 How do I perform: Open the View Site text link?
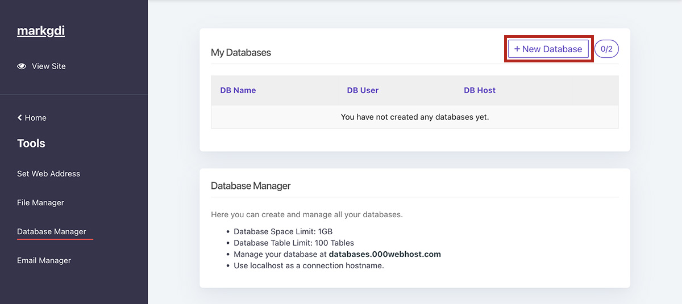(49, 66)
